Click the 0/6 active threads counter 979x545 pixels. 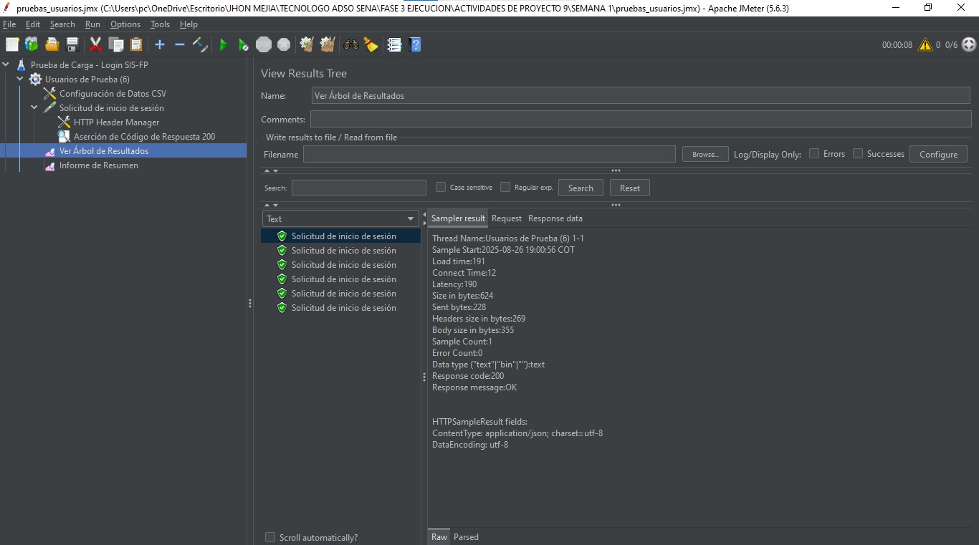(951, 44)
